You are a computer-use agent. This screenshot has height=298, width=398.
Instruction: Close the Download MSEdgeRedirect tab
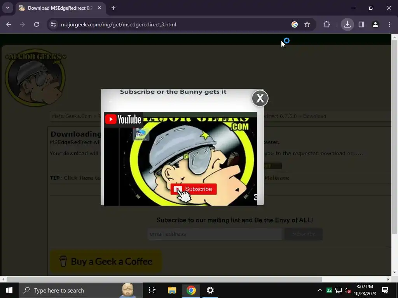pyautogui.click(x=99, y=8)
